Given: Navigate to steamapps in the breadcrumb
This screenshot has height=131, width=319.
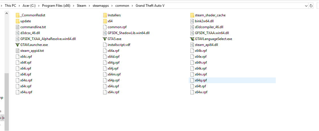Looking at the screenshot, I should coord(101,6).
